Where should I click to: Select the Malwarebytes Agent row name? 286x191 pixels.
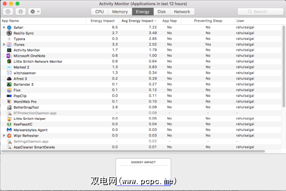click(x=30, y=130)
